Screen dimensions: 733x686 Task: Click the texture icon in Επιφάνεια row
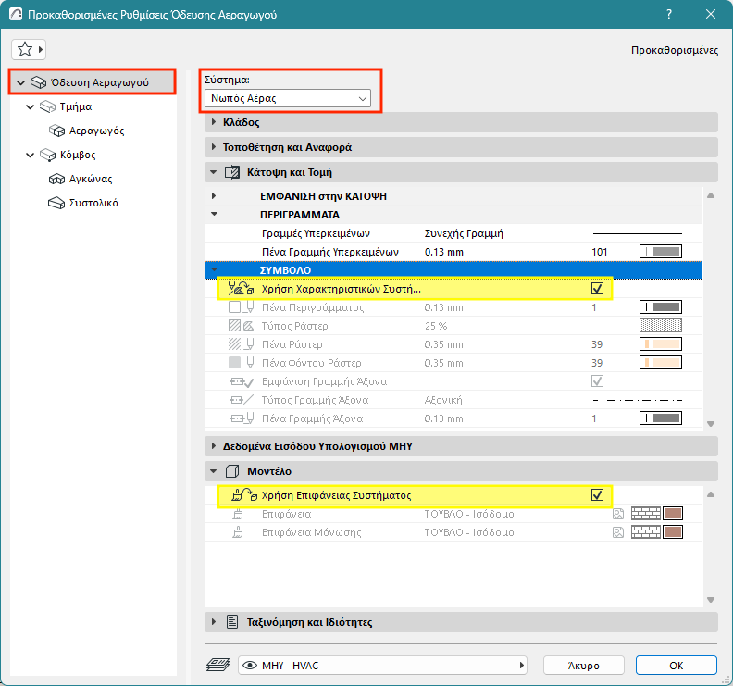618,514
